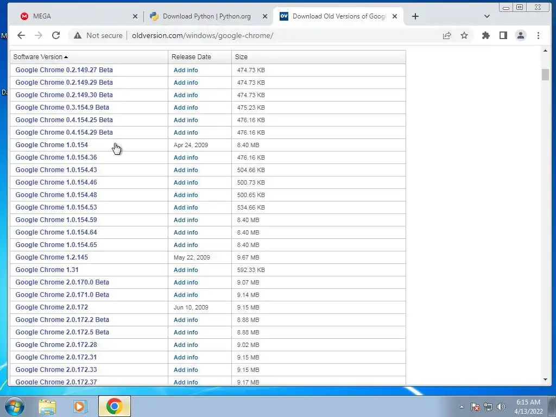Show hidden system tray icons
Screen dimensions: 556x417
coord(462,407)
